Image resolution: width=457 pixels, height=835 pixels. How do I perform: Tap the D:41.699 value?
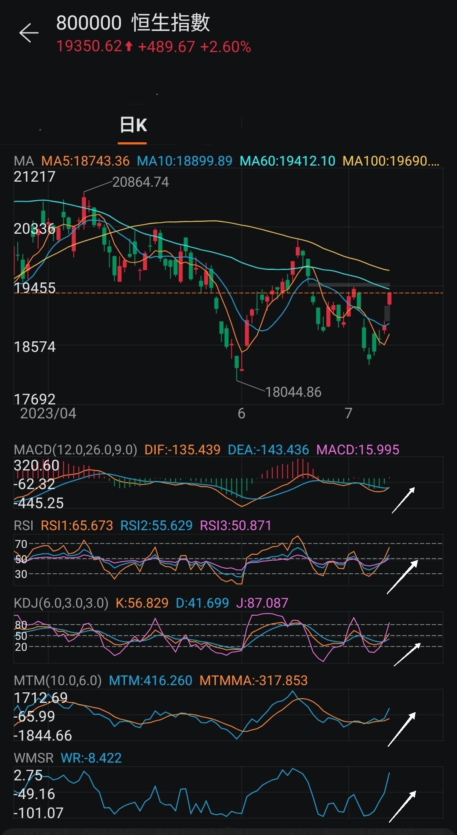pyautogui.click(x=202, y=603)
